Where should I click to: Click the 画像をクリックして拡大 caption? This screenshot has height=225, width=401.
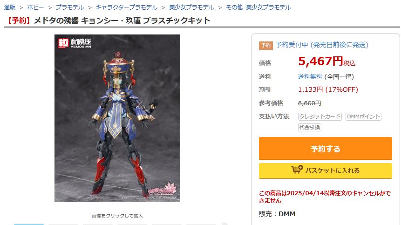[x=117, y=216]
